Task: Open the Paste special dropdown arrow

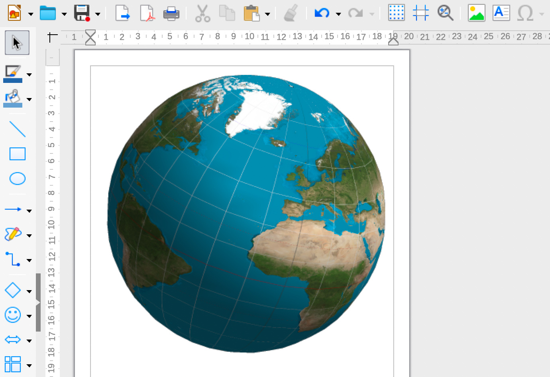Action: [267, 14]
